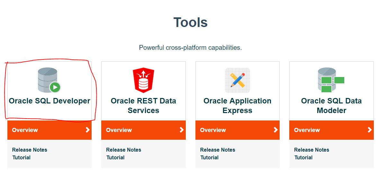
Task: Click the Oracle Application Express pencil icon
Action: pos(238,80)
